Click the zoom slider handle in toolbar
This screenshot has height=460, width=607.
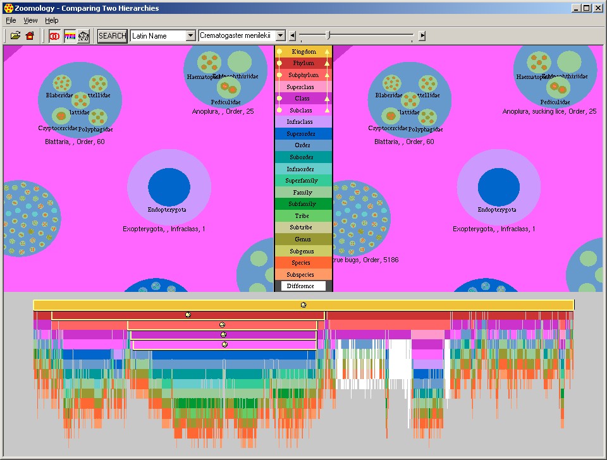click(328, 35)
